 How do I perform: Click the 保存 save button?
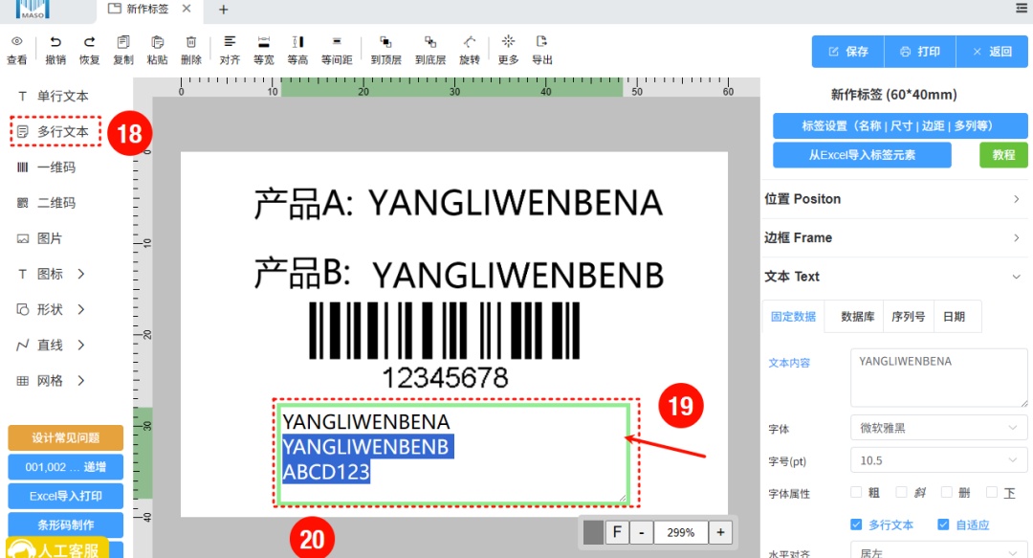847,52
